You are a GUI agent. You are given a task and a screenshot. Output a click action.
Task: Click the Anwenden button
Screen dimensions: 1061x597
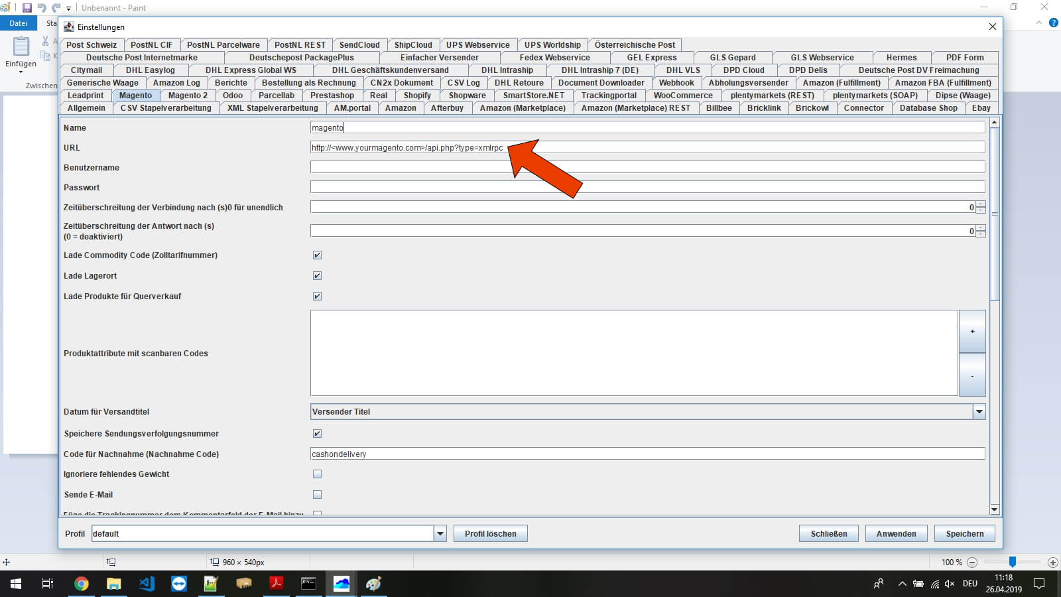(x=896, y=533)
